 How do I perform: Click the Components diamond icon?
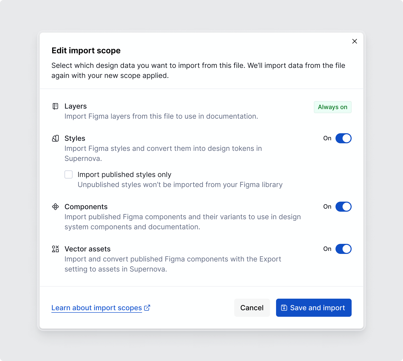coord(55,207)
